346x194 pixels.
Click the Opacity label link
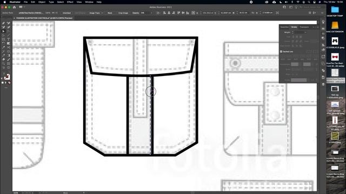(136, 13)
